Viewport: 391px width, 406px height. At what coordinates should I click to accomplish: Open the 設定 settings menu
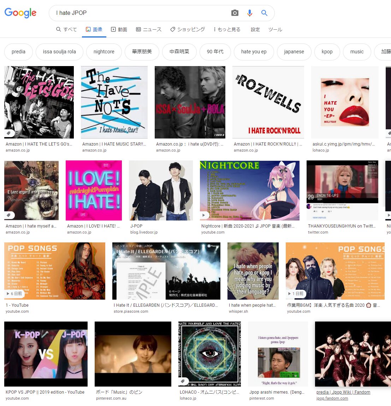pos(255,29)
